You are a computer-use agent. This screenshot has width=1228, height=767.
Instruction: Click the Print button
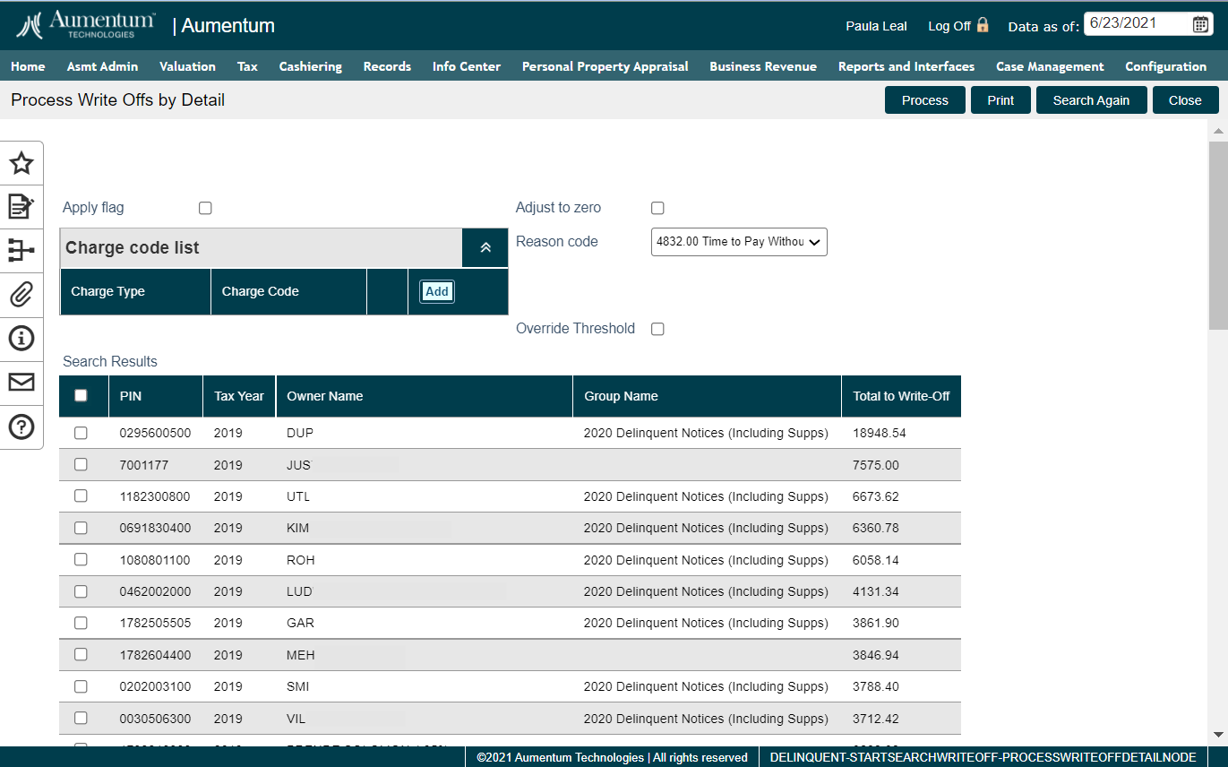pyautogui.click(x=1000, y=100)
